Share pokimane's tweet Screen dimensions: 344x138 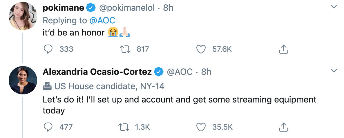(283, 49)
